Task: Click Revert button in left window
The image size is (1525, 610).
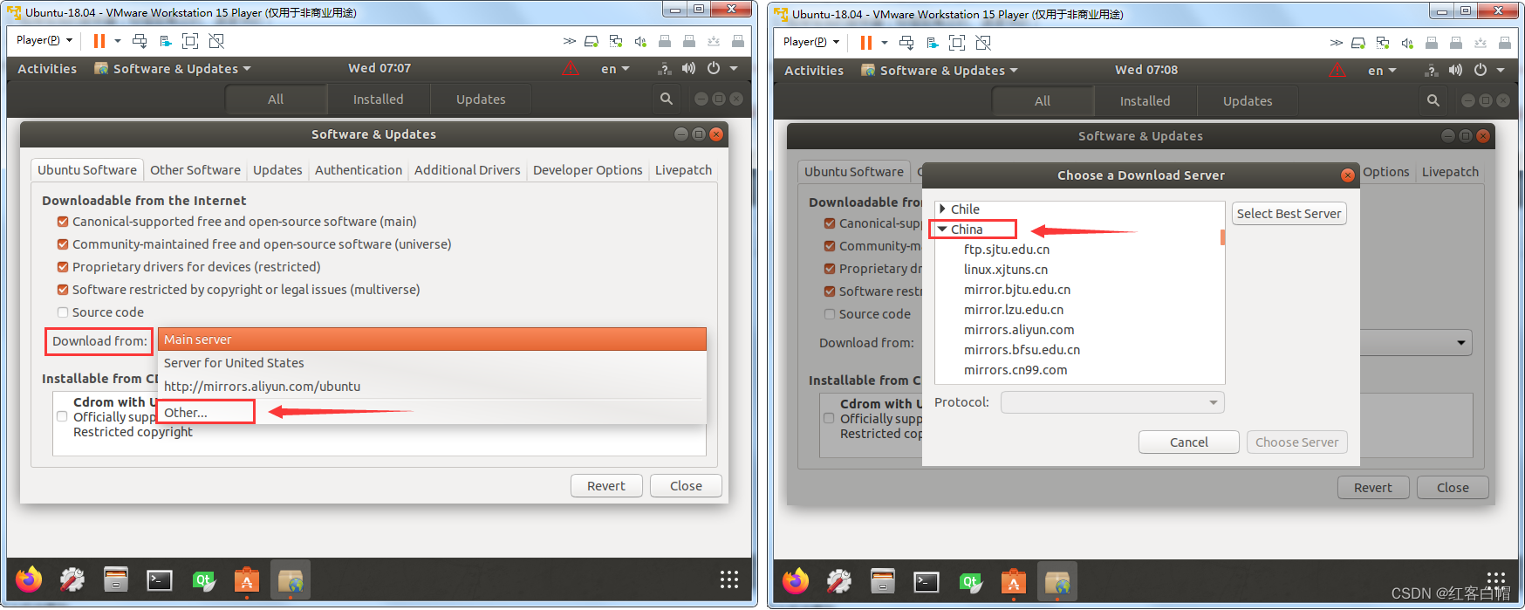Action: coord(606,486)
